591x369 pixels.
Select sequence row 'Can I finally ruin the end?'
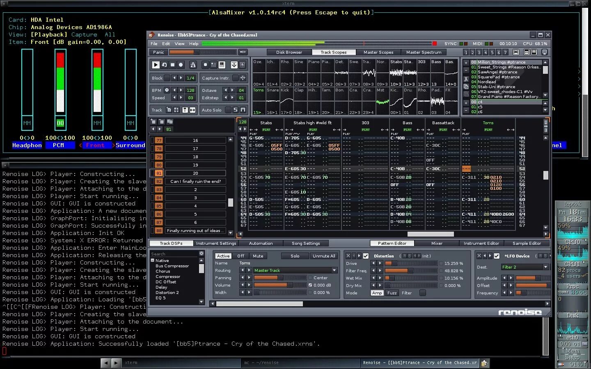[x=195, y=181]
